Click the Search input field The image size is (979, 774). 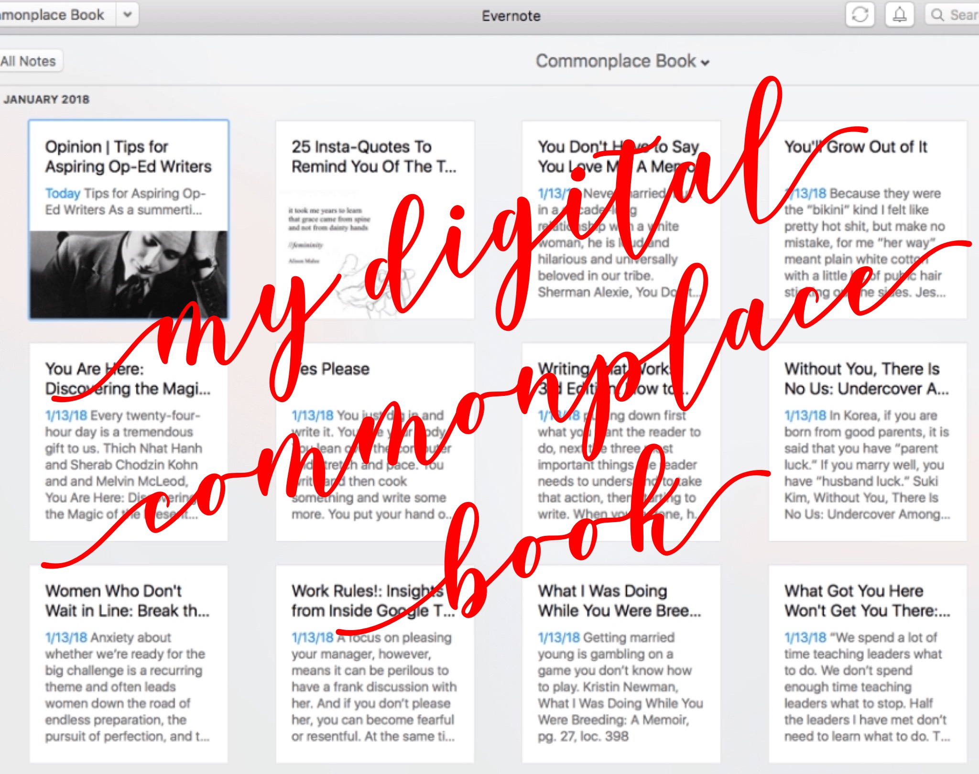[x=961, y=14]
